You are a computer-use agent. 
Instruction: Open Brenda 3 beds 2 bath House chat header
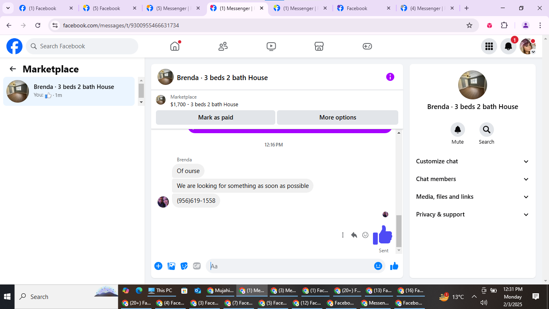click(x=222, y=78)
